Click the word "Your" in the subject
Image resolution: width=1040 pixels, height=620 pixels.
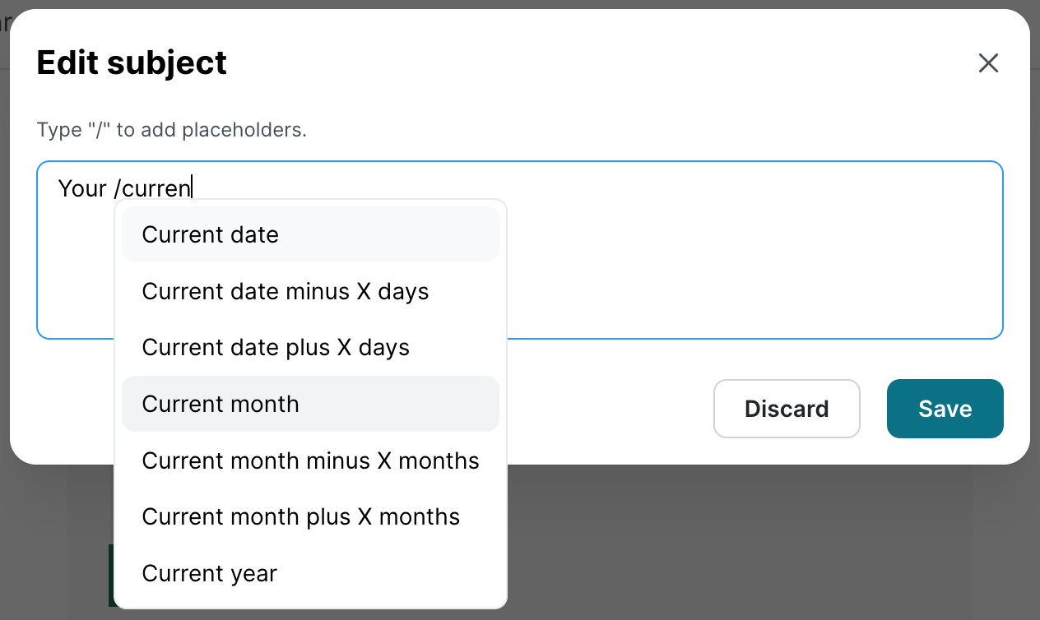[x=82, y=188]
